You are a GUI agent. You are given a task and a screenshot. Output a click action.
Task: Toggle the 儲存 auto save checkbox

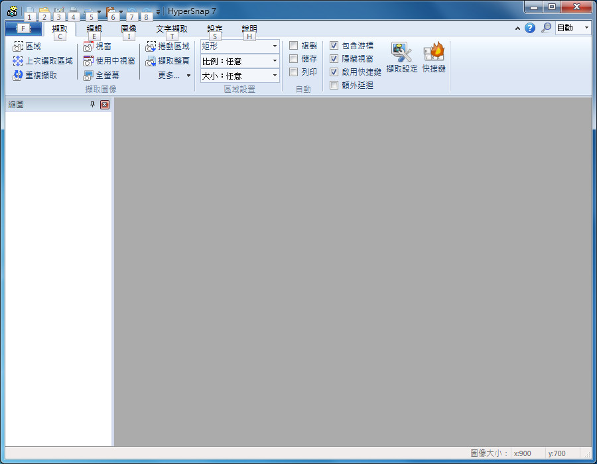(294, 58)
